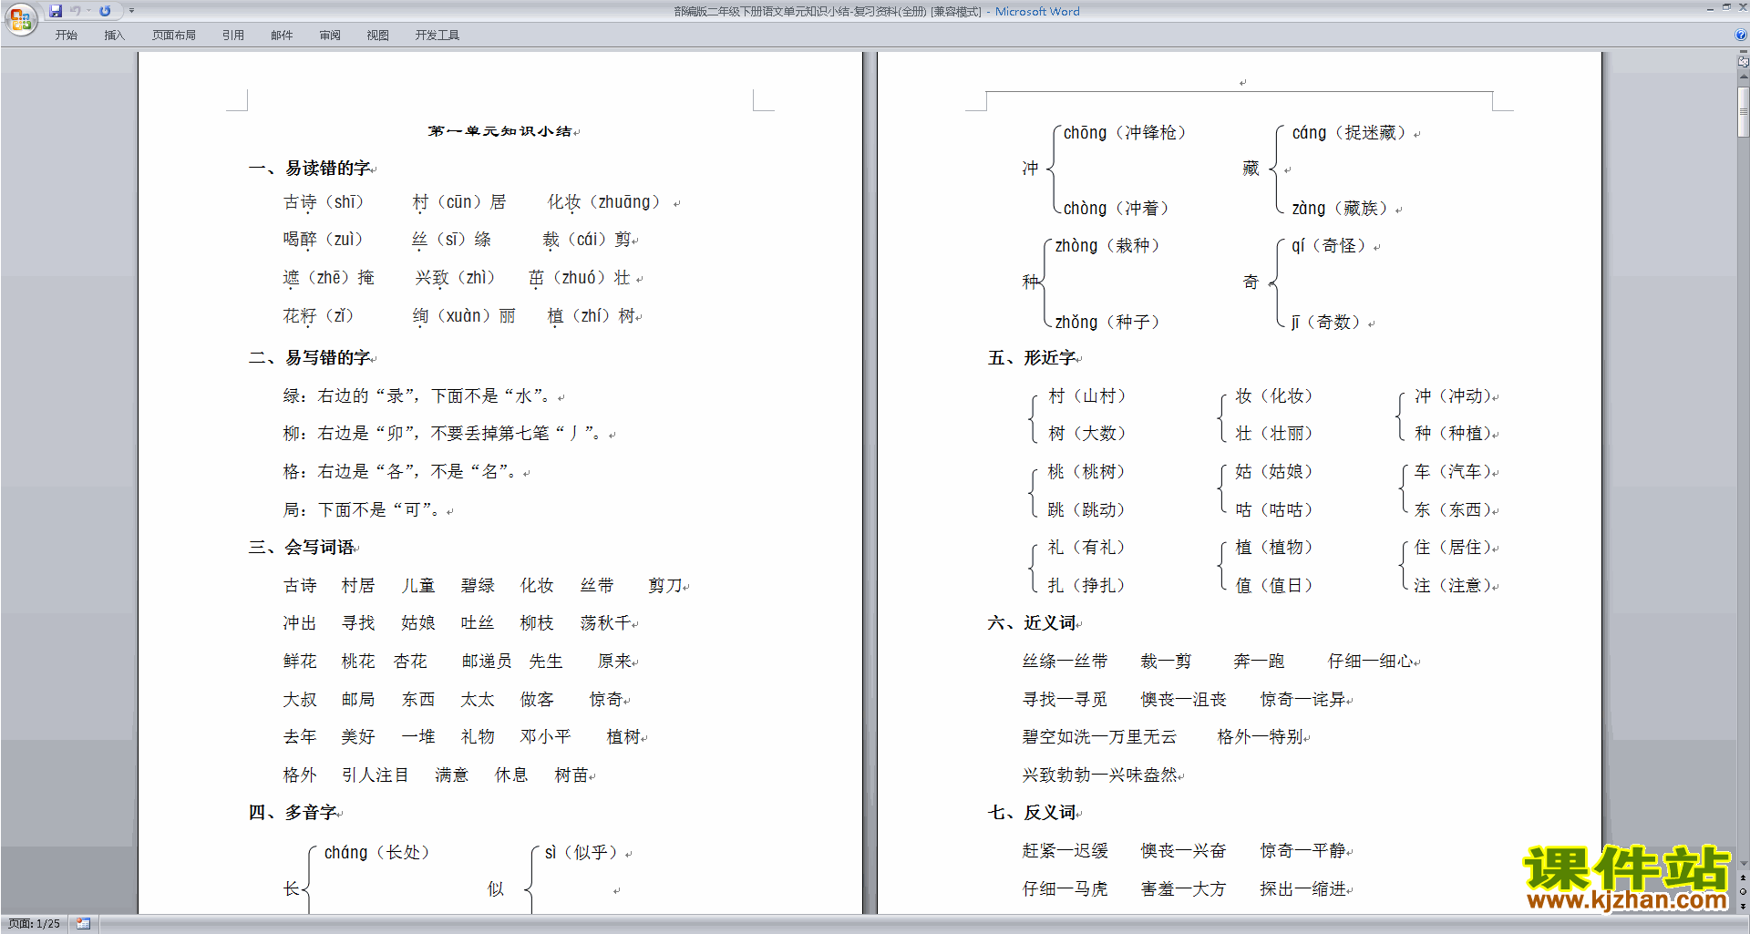Click the heading 四、多音字
1750x934 pixels.
[x=293, y=813]
